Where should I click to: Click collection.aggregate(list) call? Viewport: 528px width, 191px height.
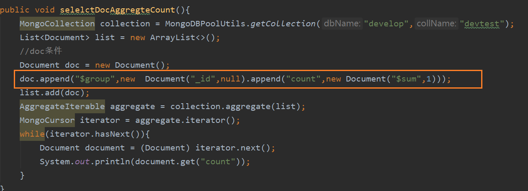click(235, 107)
